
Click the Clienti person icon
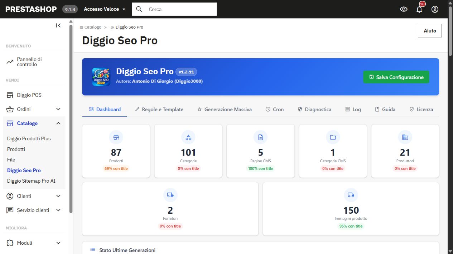point(10,196)
